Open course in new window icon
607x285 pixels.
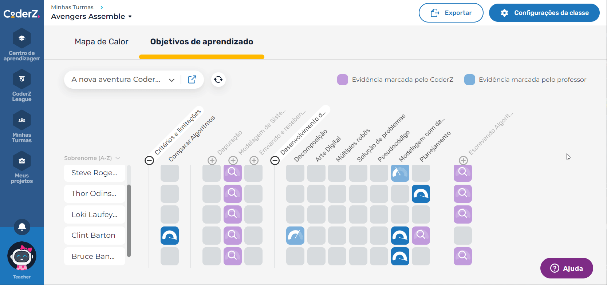pyautogui.click(x=192, y=80)
